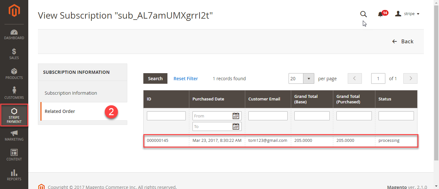Switch to Subscription Information tab
Image resolution: width=439 pixels, height=189 pixels.
point(71,93)
